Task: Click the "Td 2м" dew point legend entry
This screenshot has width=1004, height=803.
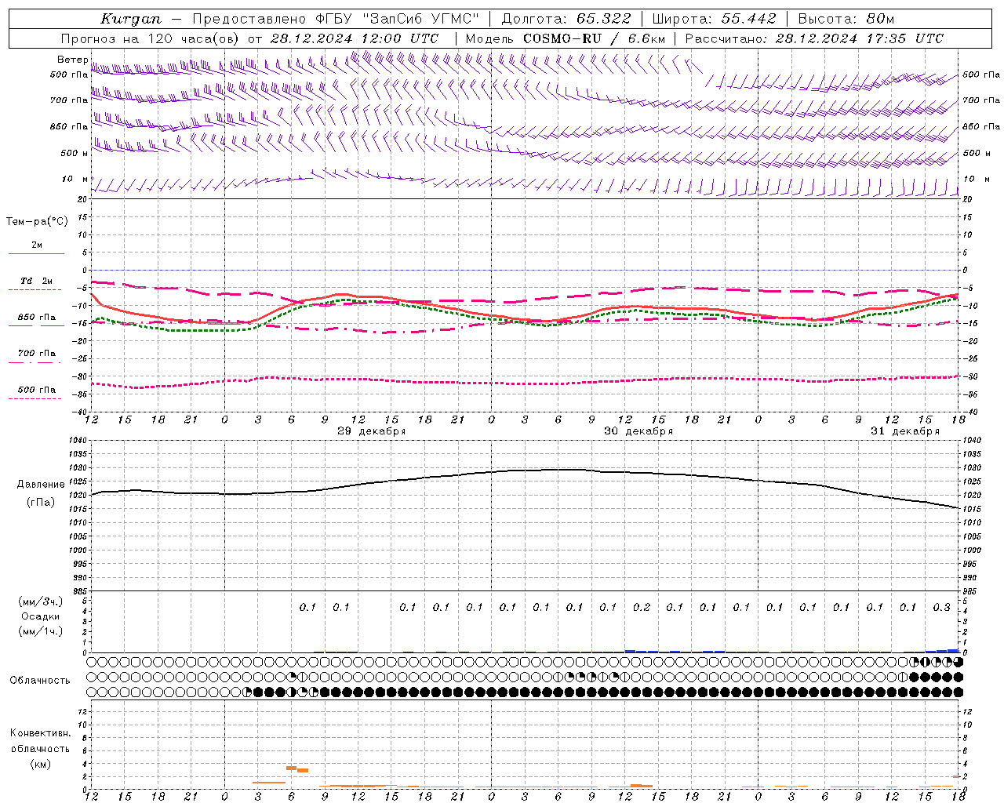Action: (37, 281)
